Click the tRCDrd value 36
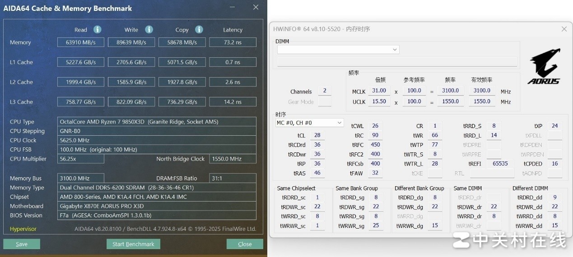Screen dimensions: 573x257 tap(317, 145)
